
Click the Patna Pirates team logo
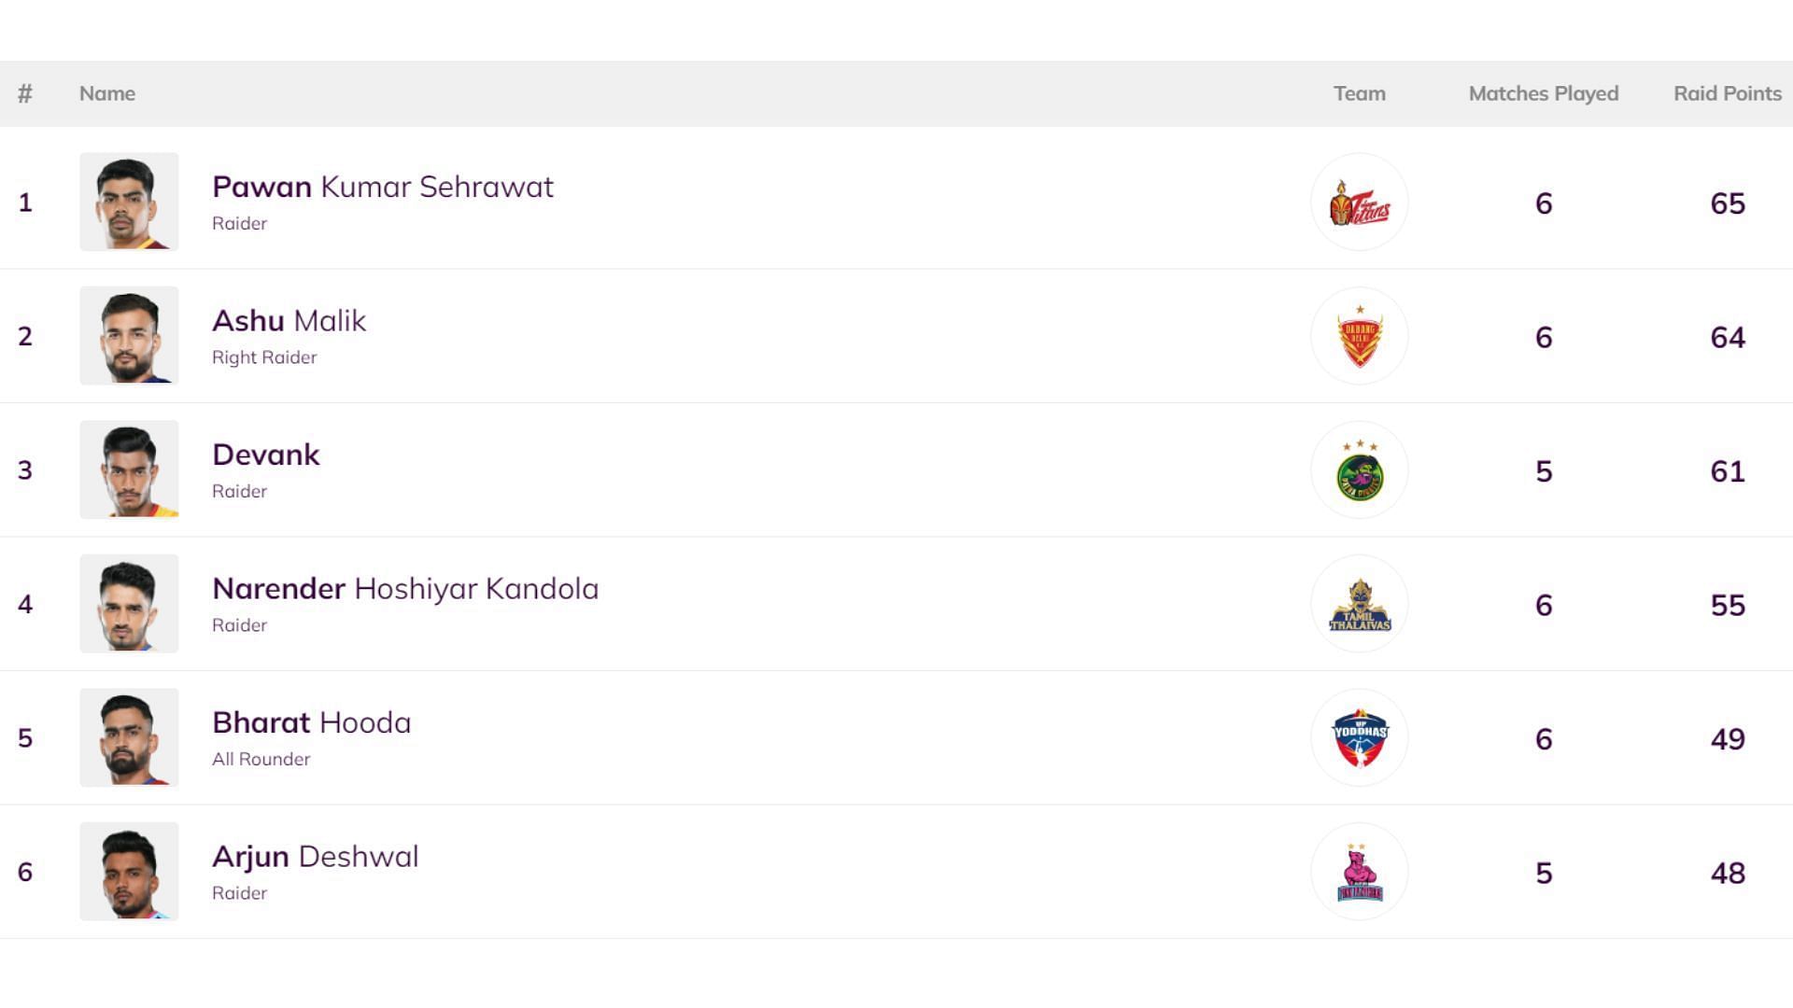(1360, 470)
